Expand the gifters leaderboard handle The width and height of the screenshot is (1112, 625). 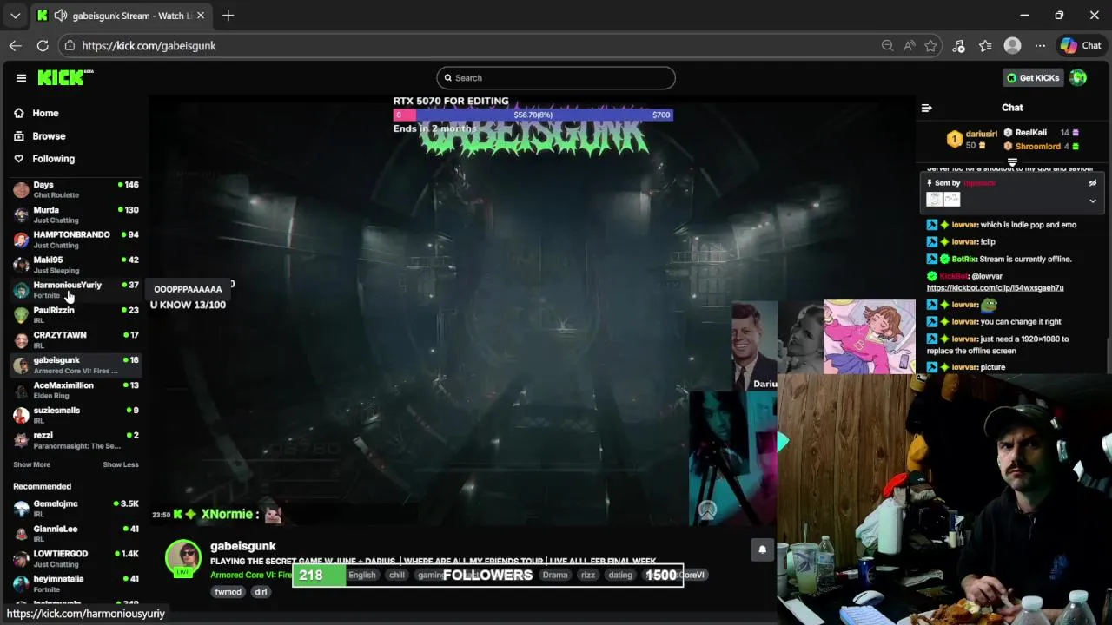coord(1012,162)
